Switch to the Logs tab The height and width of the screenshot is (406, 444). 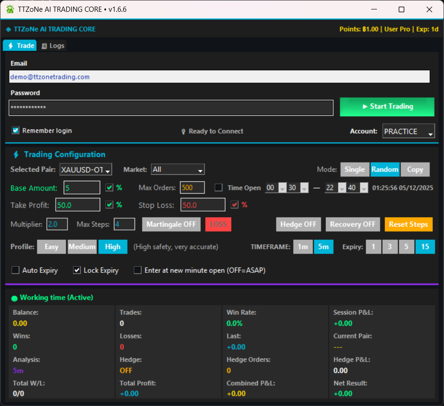tap(52, 45)
